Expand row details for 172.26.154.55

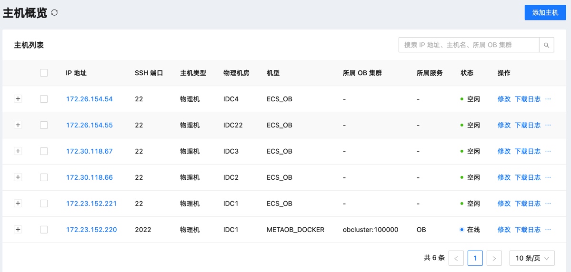[x=18, y=125]
